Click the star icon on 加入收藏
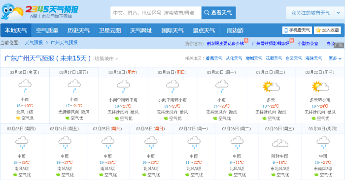 [318, 30]
